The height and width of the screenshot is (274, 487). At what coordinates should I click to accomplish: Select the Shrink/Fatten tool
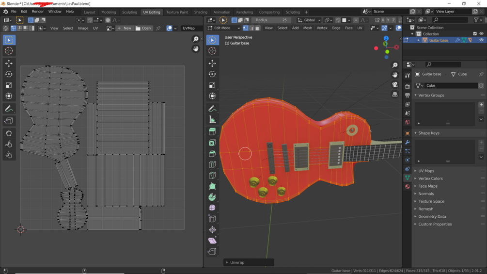point(212,229)
